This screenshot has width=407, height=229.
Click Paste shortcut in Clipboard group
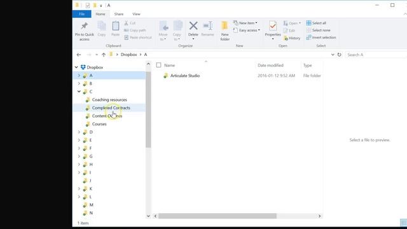138,38
